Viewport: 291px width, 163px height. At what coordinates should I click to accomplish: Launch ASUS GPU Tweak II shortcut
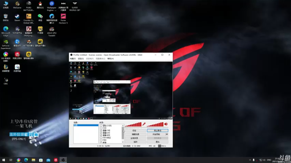pos(52,32)
